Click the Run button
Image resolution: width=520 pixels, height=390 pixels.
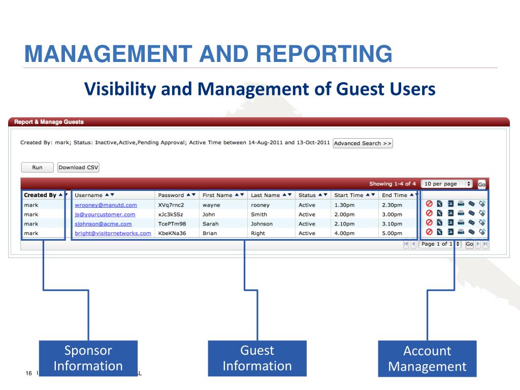(37, 168)
